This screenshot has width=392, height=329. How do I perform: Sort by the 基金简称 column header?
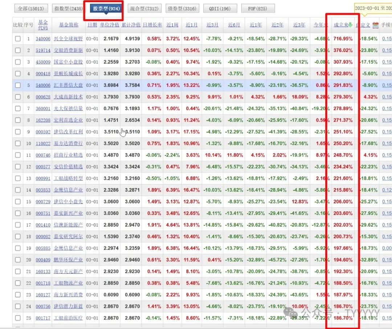tap(69, 25)
